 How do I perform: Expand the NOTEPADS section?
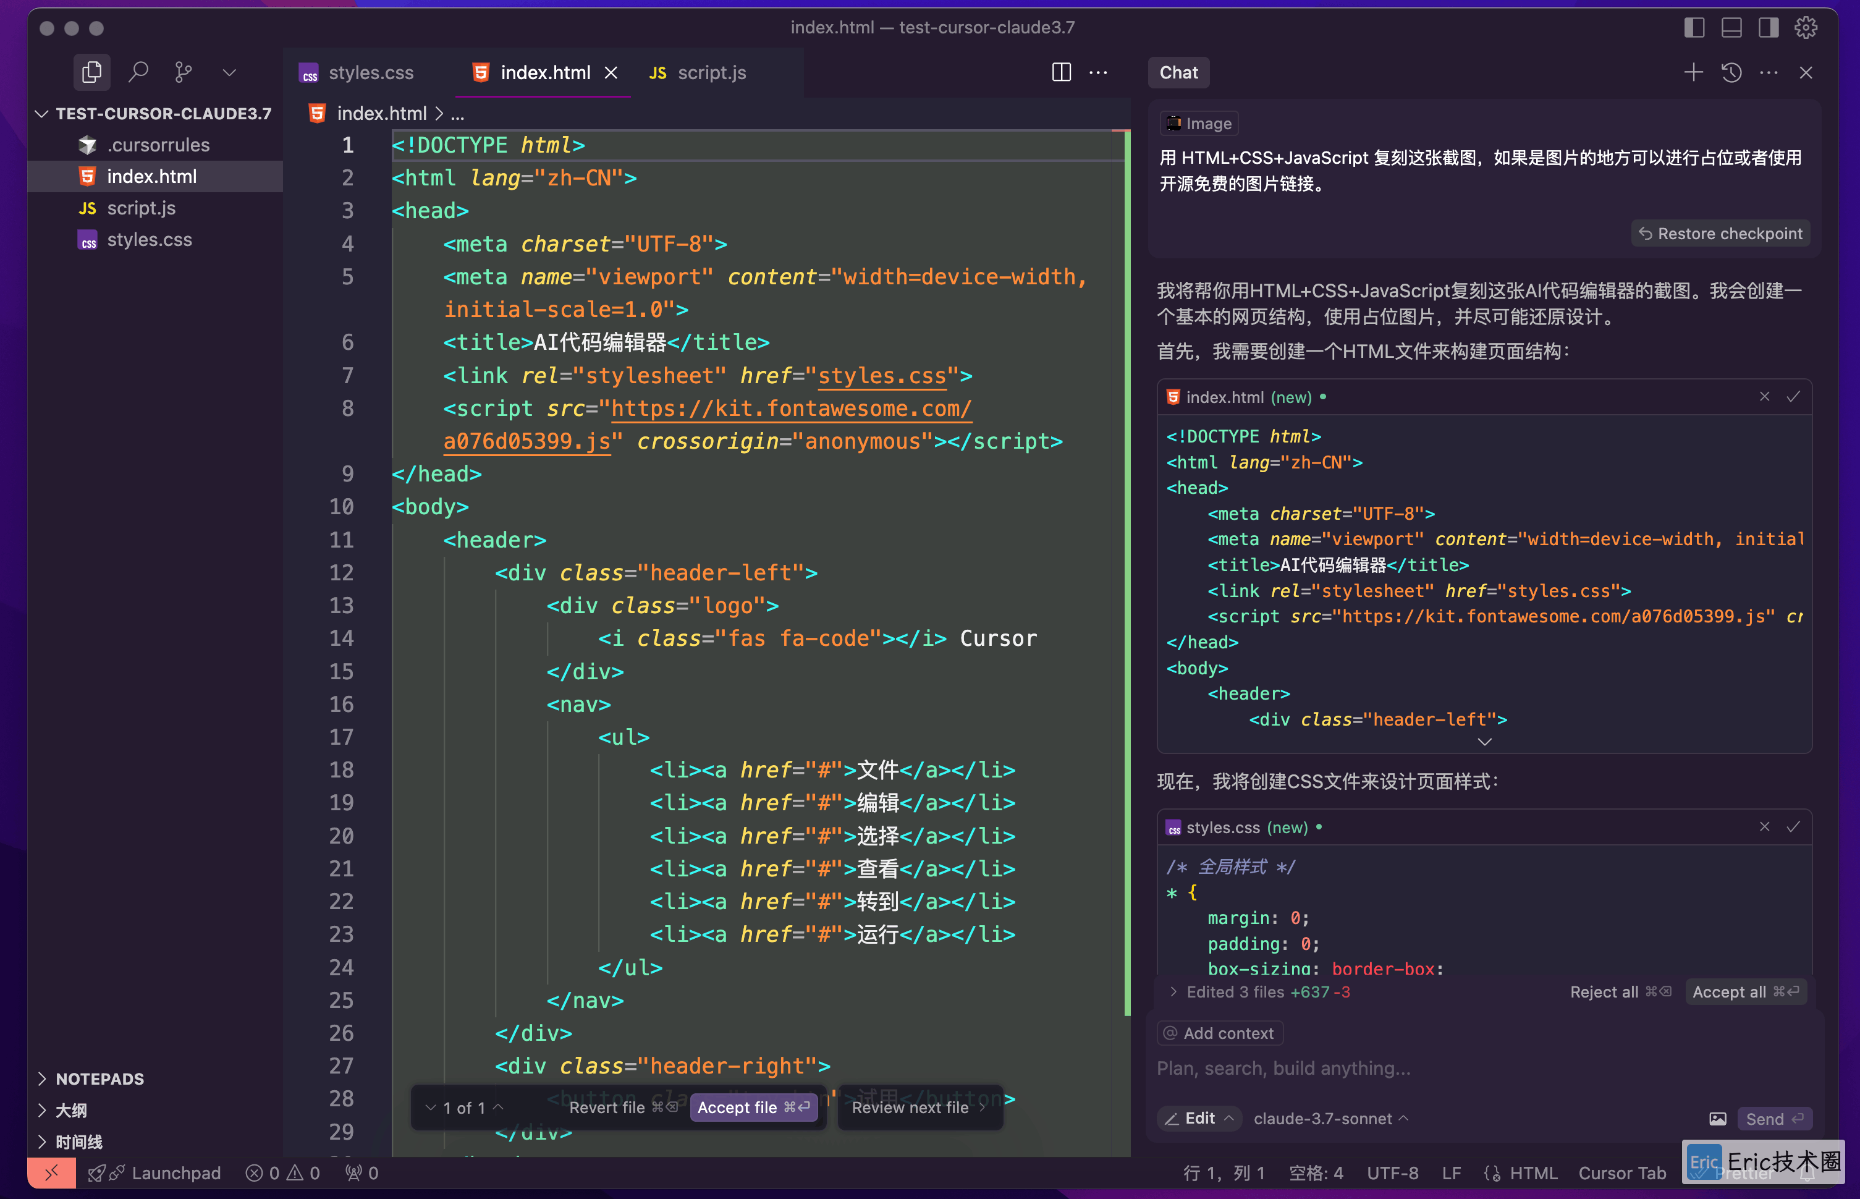(156, 1079)
